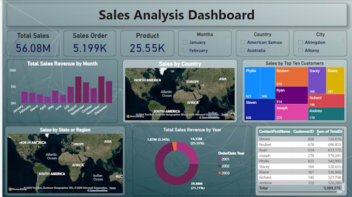Click the Reuben orange treemap tile

click(x=291, y=77)
